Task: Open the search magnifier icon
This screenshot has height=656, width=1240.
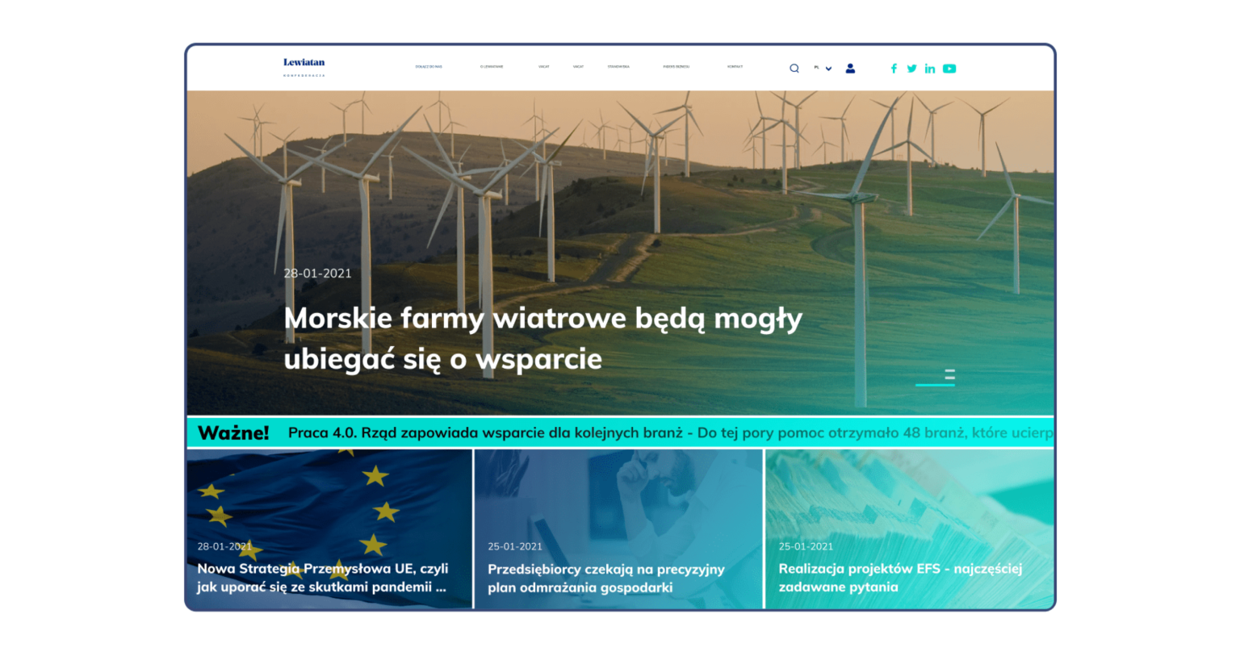Action: 794,69
